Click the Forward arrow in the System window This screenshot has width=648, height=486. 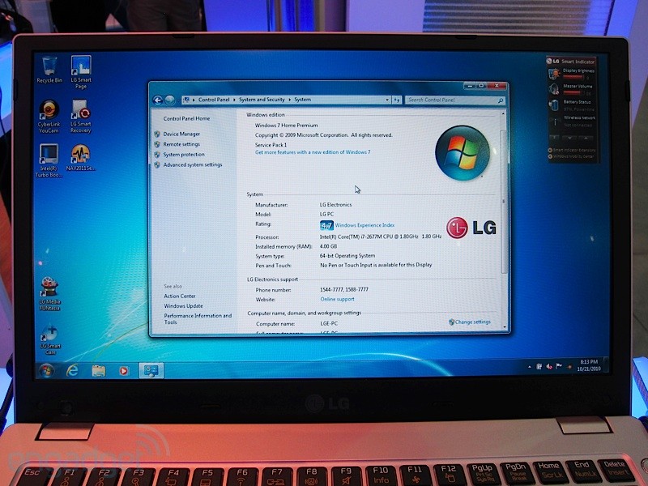(x=169, y=100)
